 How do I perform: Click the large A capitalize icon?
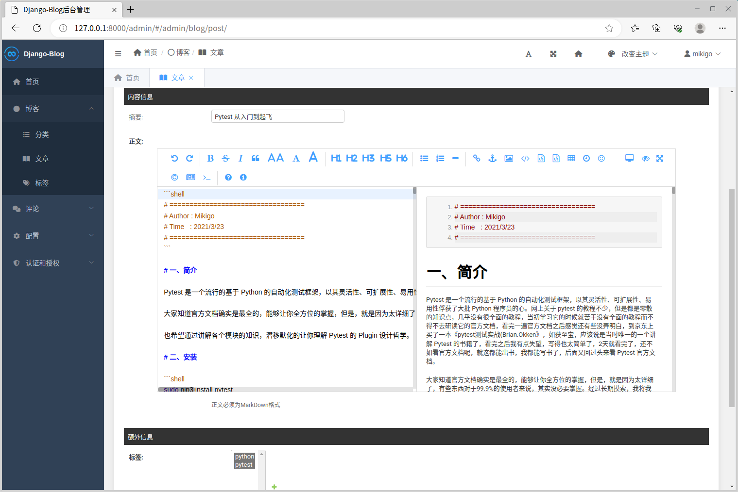(313, 157)
